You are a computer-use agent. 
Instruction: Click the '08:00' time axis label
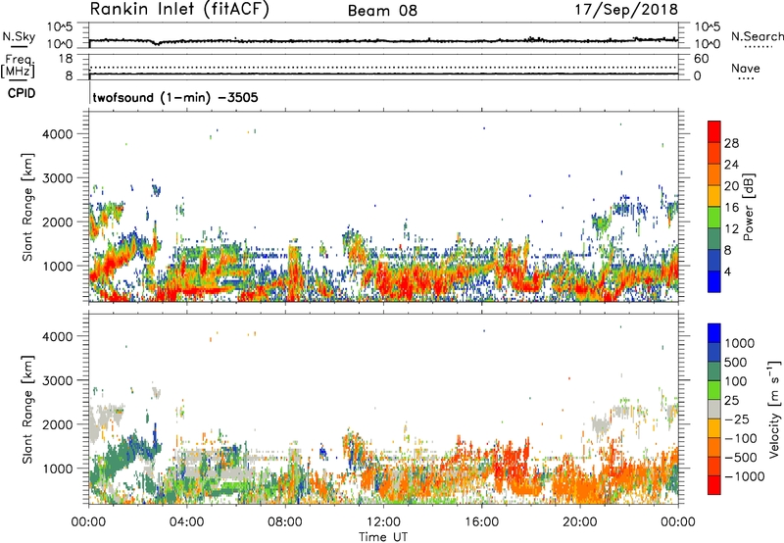[x=285, y=522]
